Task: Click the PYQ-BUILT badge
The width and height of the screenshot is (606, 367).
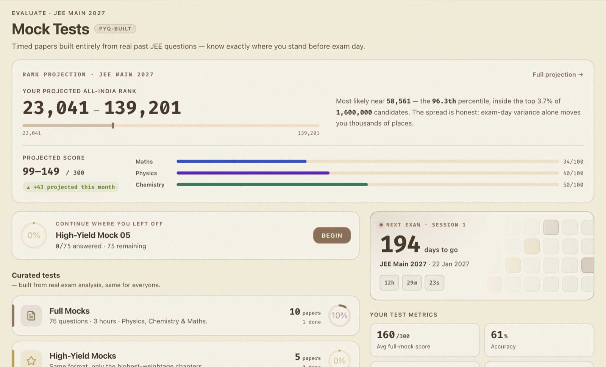Action: point(115,29)
